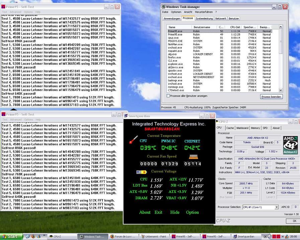
Task: Click Option link in Smartguardian
Action: click(x=192, y=212)
